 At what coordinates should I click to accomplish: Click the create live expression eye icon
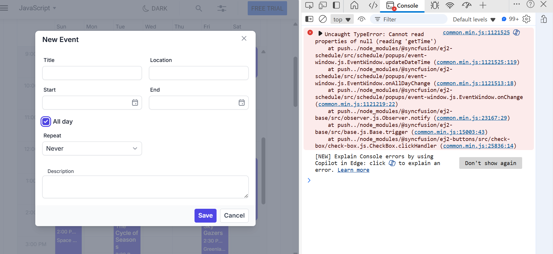(361, 19)
